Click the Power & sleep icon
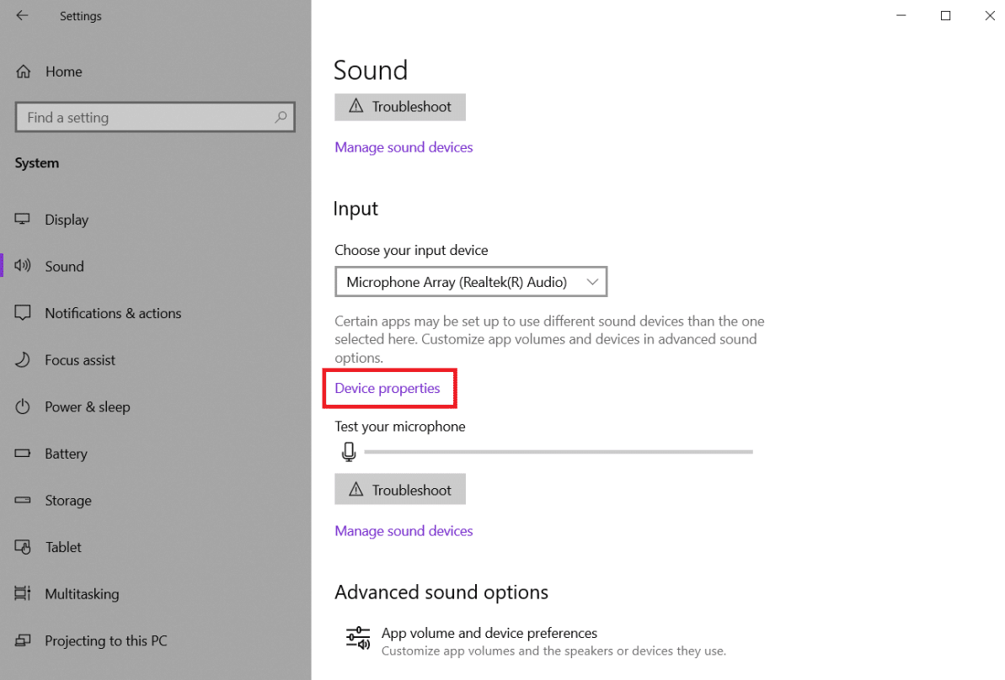 [x=23, y=407]
